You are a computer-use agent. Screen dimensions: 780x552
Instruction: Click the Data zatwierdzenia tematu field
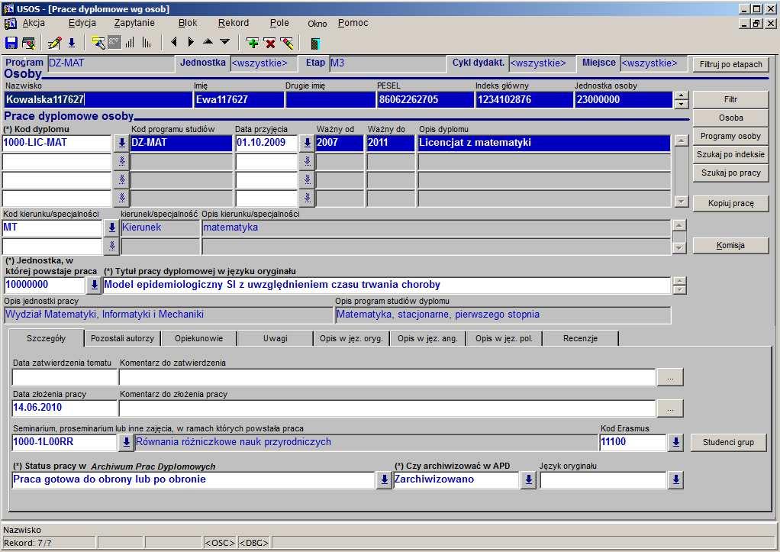pyautogui.click(x=64, y=377)
